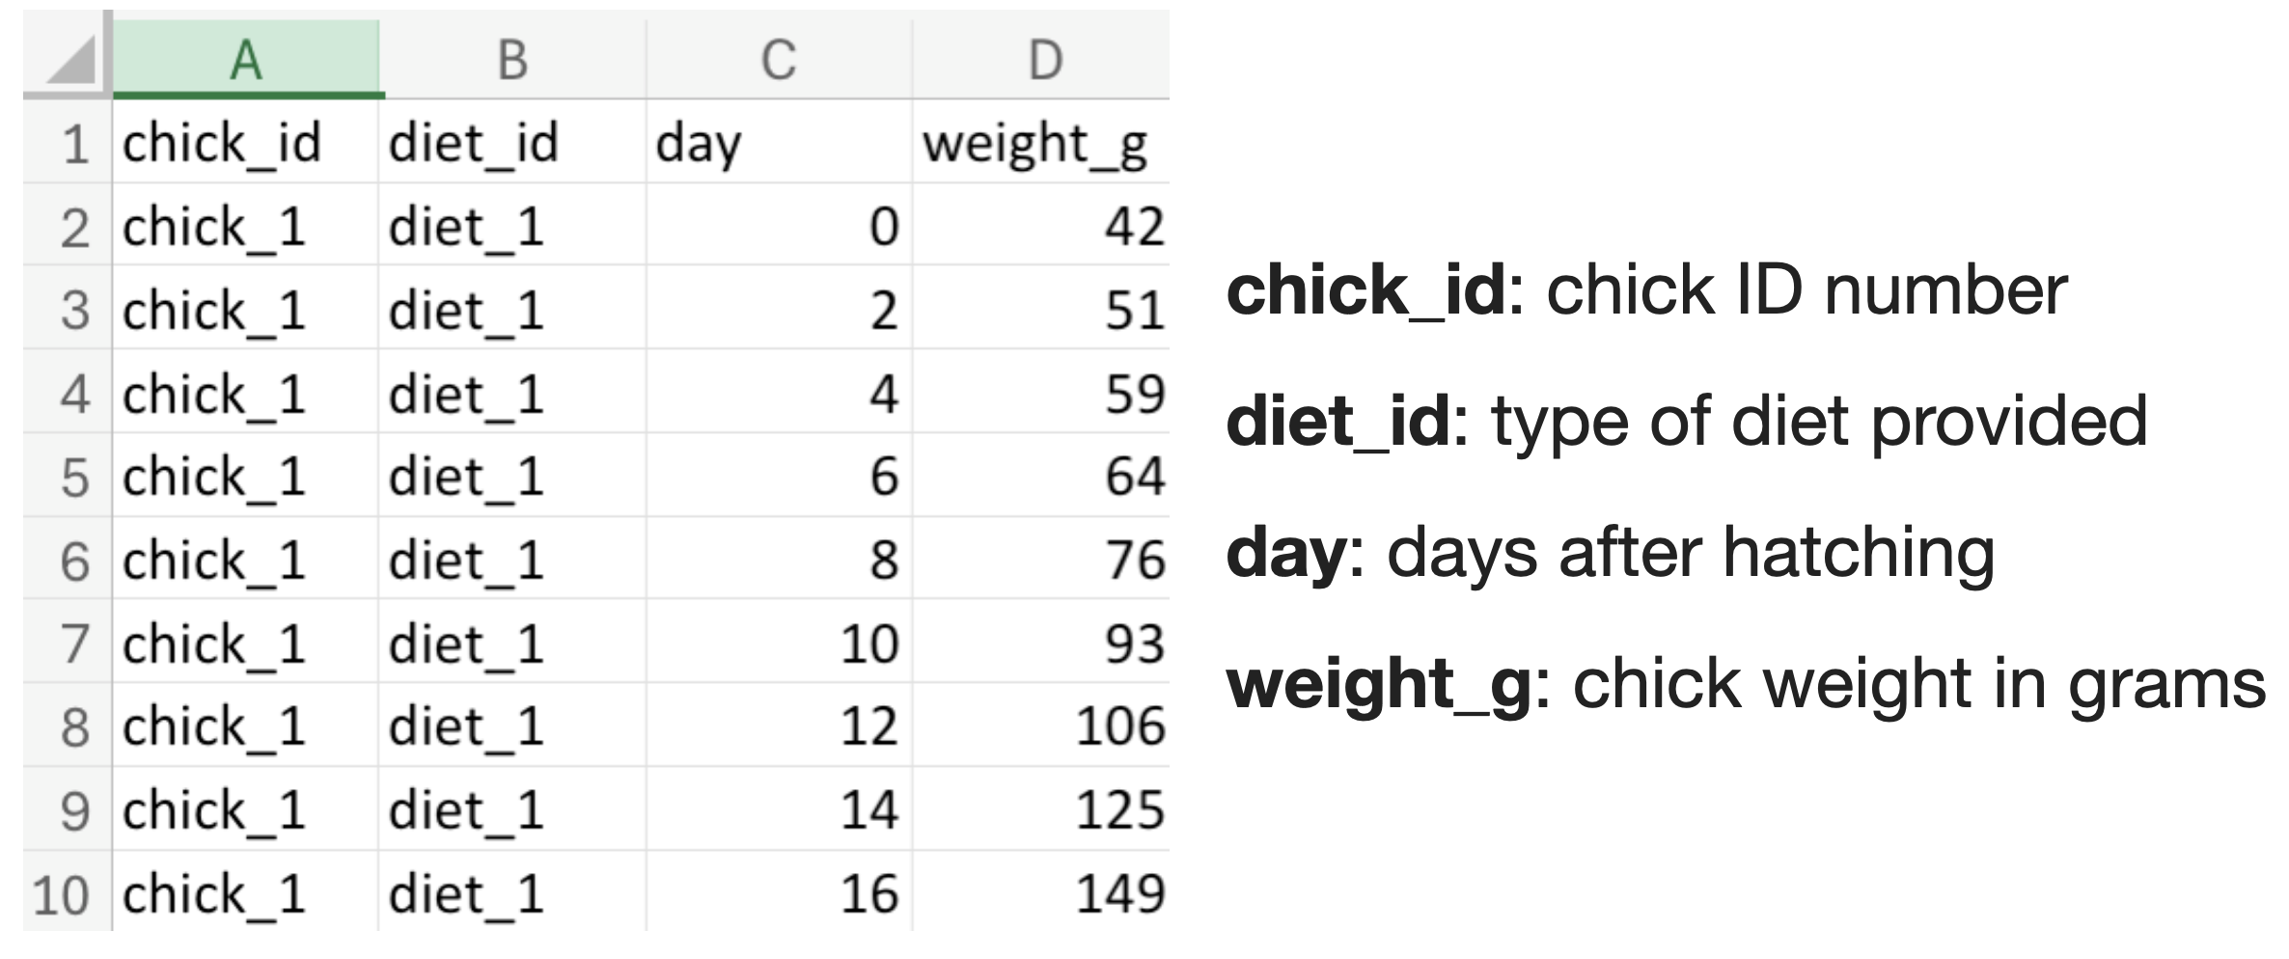Select row 10 header
The height and width of the screenshot is (959, 2289).
[x=64, y=894]
